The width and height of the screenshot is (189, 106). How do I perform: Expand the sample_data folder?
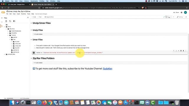click(x=5, y=54)
